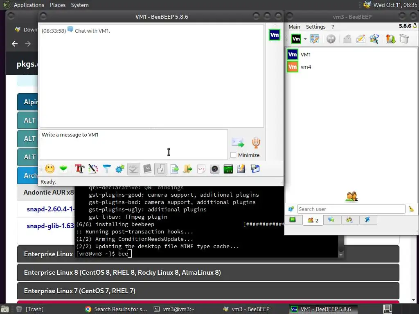Click gears icon left of Search user
419x314 pixels.
tap(291, 209)
